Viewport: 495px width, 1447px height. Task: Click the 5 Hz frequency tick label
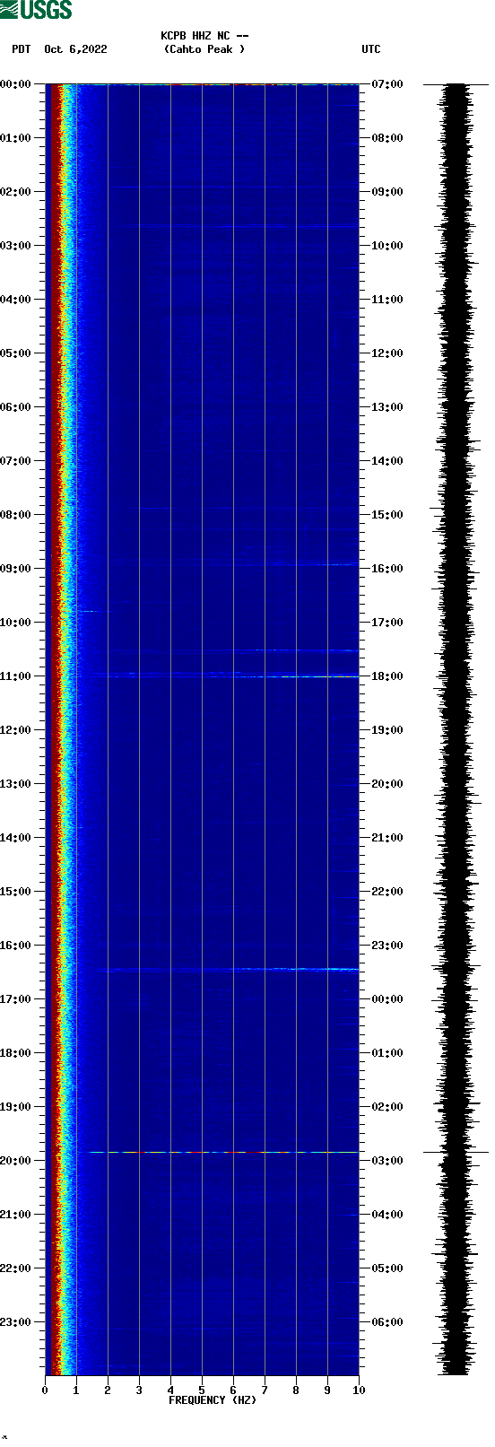(202, 1390)
